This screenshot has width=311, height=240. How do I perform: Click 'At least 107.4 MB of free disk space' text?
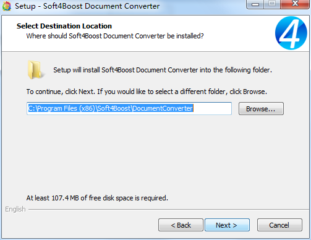point(97,198)
